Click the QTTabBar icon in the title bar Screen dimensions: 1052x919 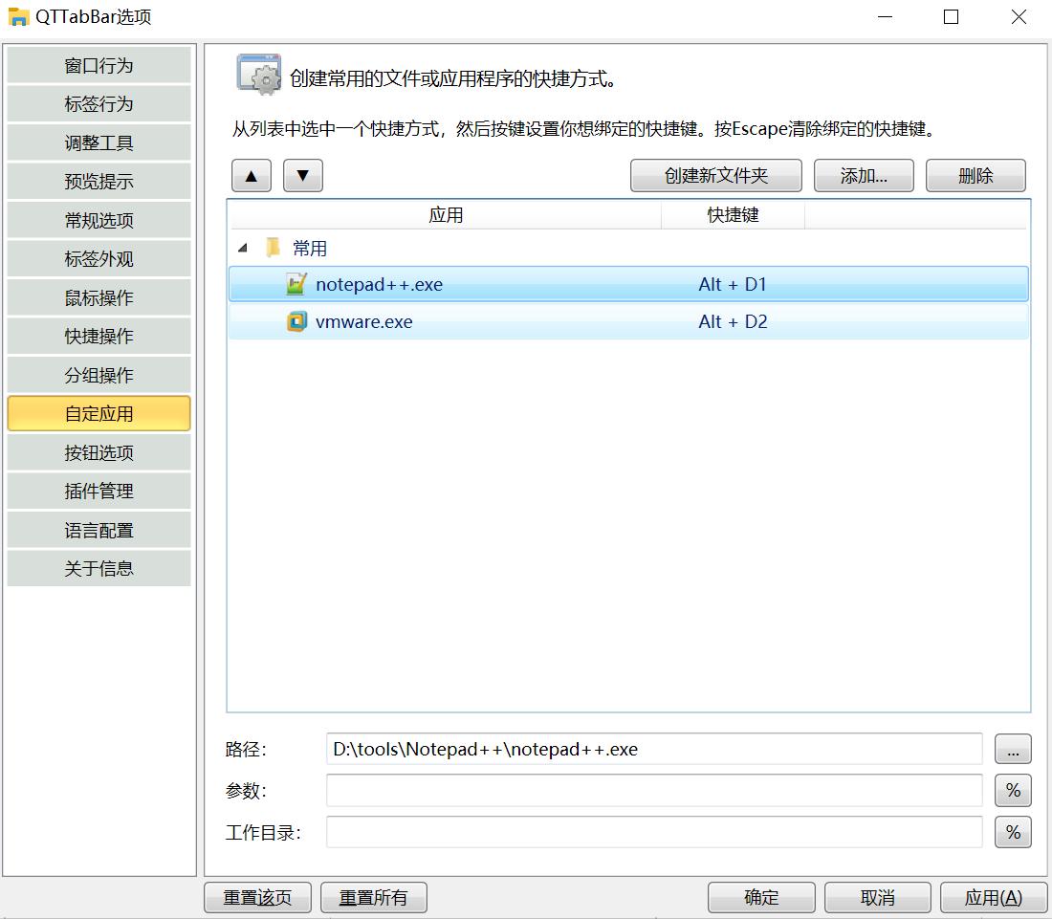coord(17,16)
